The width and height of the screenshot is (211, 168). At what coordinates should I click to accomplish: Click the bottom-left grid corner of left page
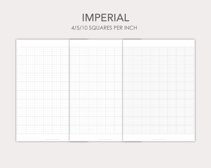tap(18, 134)
